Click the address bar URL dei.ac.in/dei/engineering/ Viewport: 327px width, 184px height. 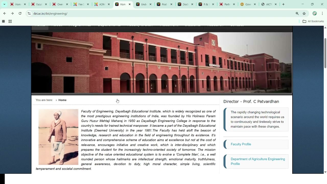click(x=50, y=14)
